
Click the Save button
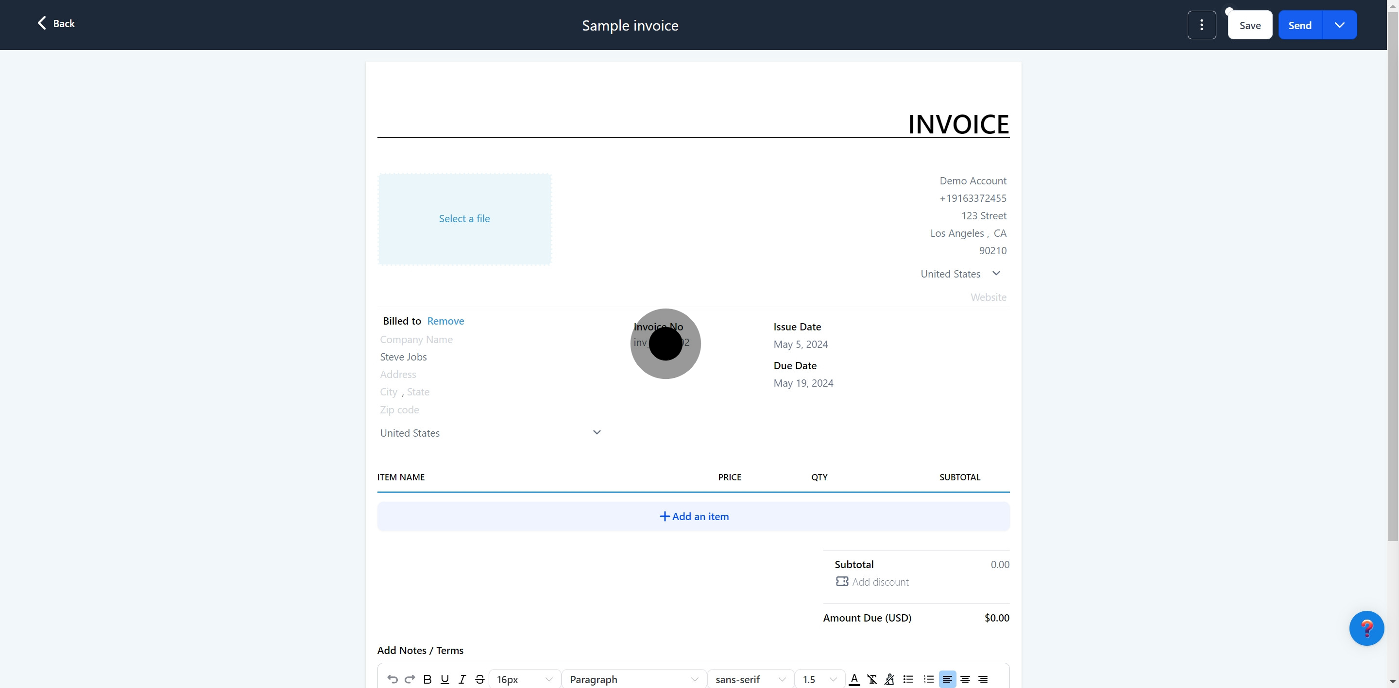pos(1250,25)
